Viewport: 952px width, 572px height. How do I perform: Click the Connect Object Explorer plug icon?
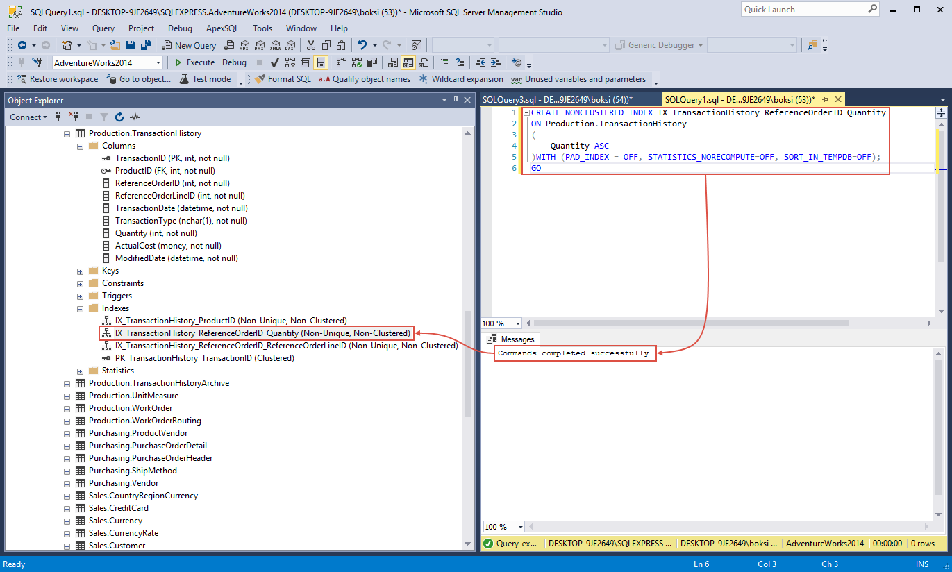tap(58, 117)
